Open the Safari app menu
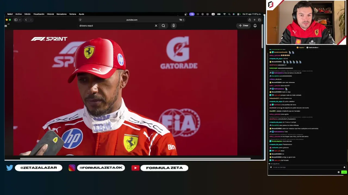The image size is (348, 195). tap(10, 14)
